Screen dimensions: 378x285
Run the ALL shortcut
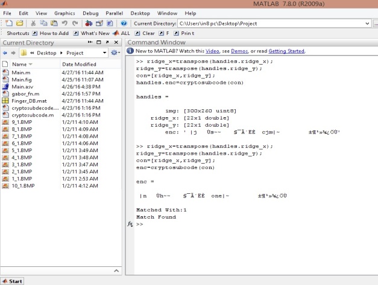click(122, 33)
